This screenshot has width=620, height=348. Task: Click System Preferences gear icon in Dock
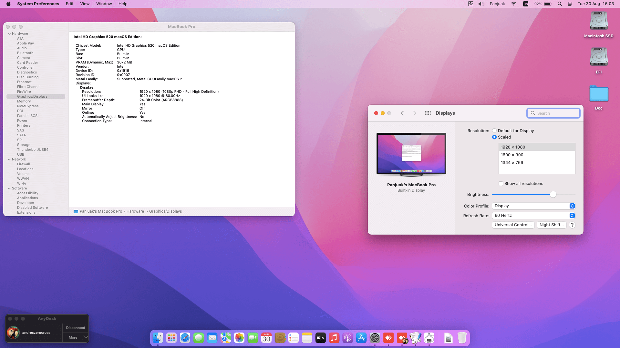click(x=375, y=338)
